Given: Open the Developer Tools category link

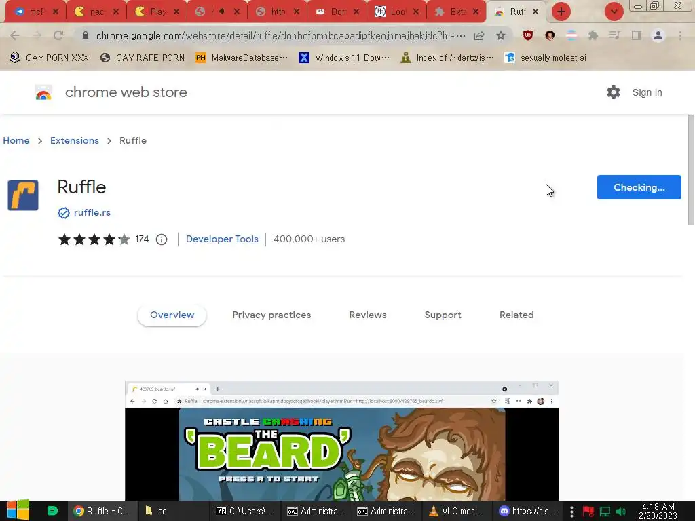Looking at the screenshot, I should pyautogui.click(x=222, y=239).
